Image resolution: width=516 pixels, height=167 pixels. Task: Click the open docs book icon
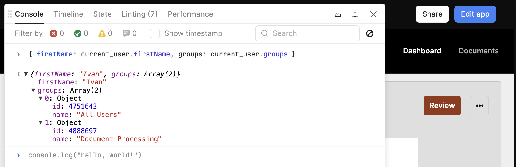coord(355,14)
